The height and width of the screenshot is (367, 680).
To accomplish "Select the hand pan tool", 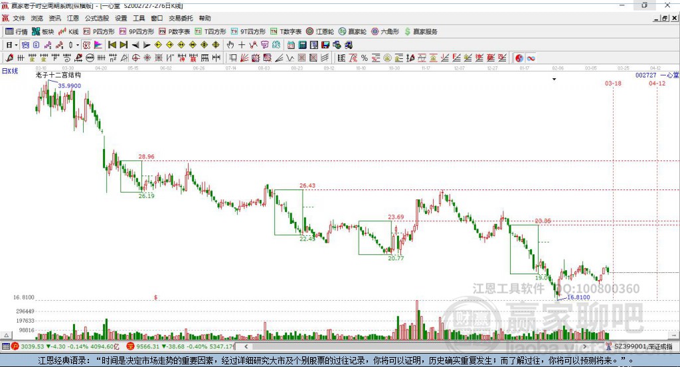I will [x=230, y=44].
